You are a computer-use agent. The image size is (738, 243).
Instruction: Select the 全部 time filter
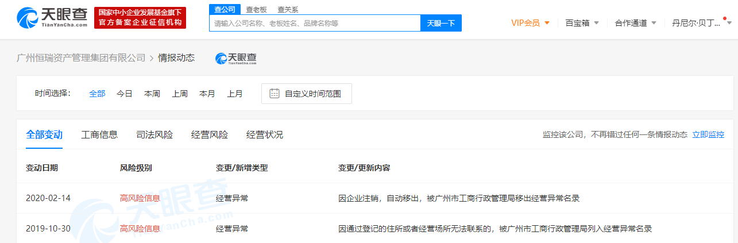click(97, 94)
